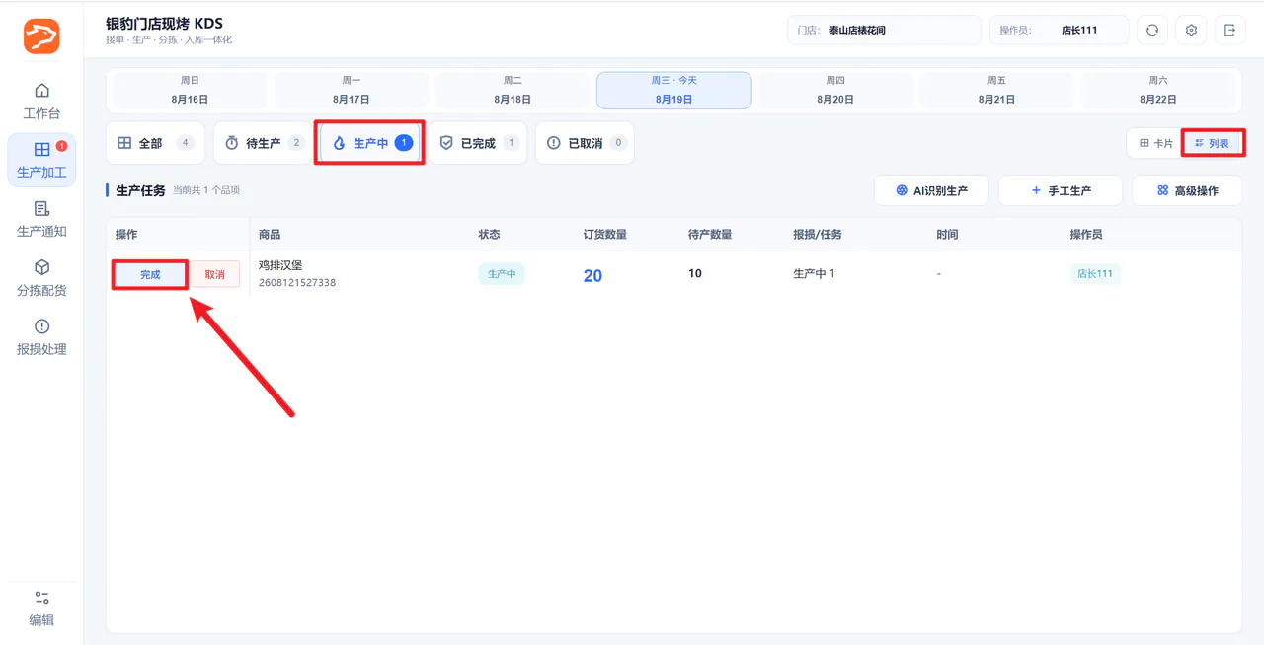Select 周二 8月18日 date
Screen dimensions: 1264x645
(x=513, y=90)
